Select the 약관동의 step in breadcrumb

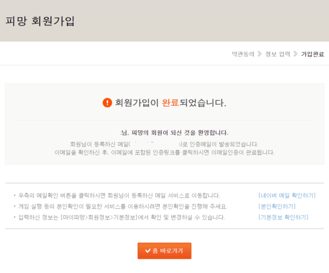click(243, 54)
